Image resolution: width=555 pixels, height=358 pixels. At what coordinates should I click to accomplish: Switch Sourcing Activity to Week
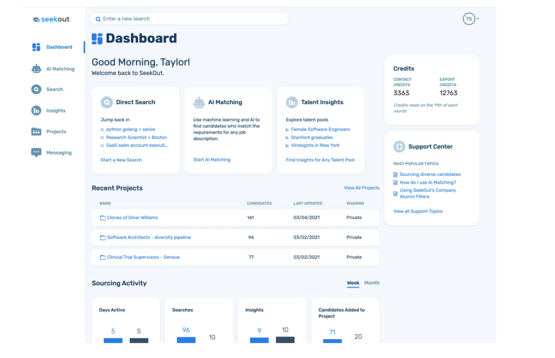pos(353,283)
